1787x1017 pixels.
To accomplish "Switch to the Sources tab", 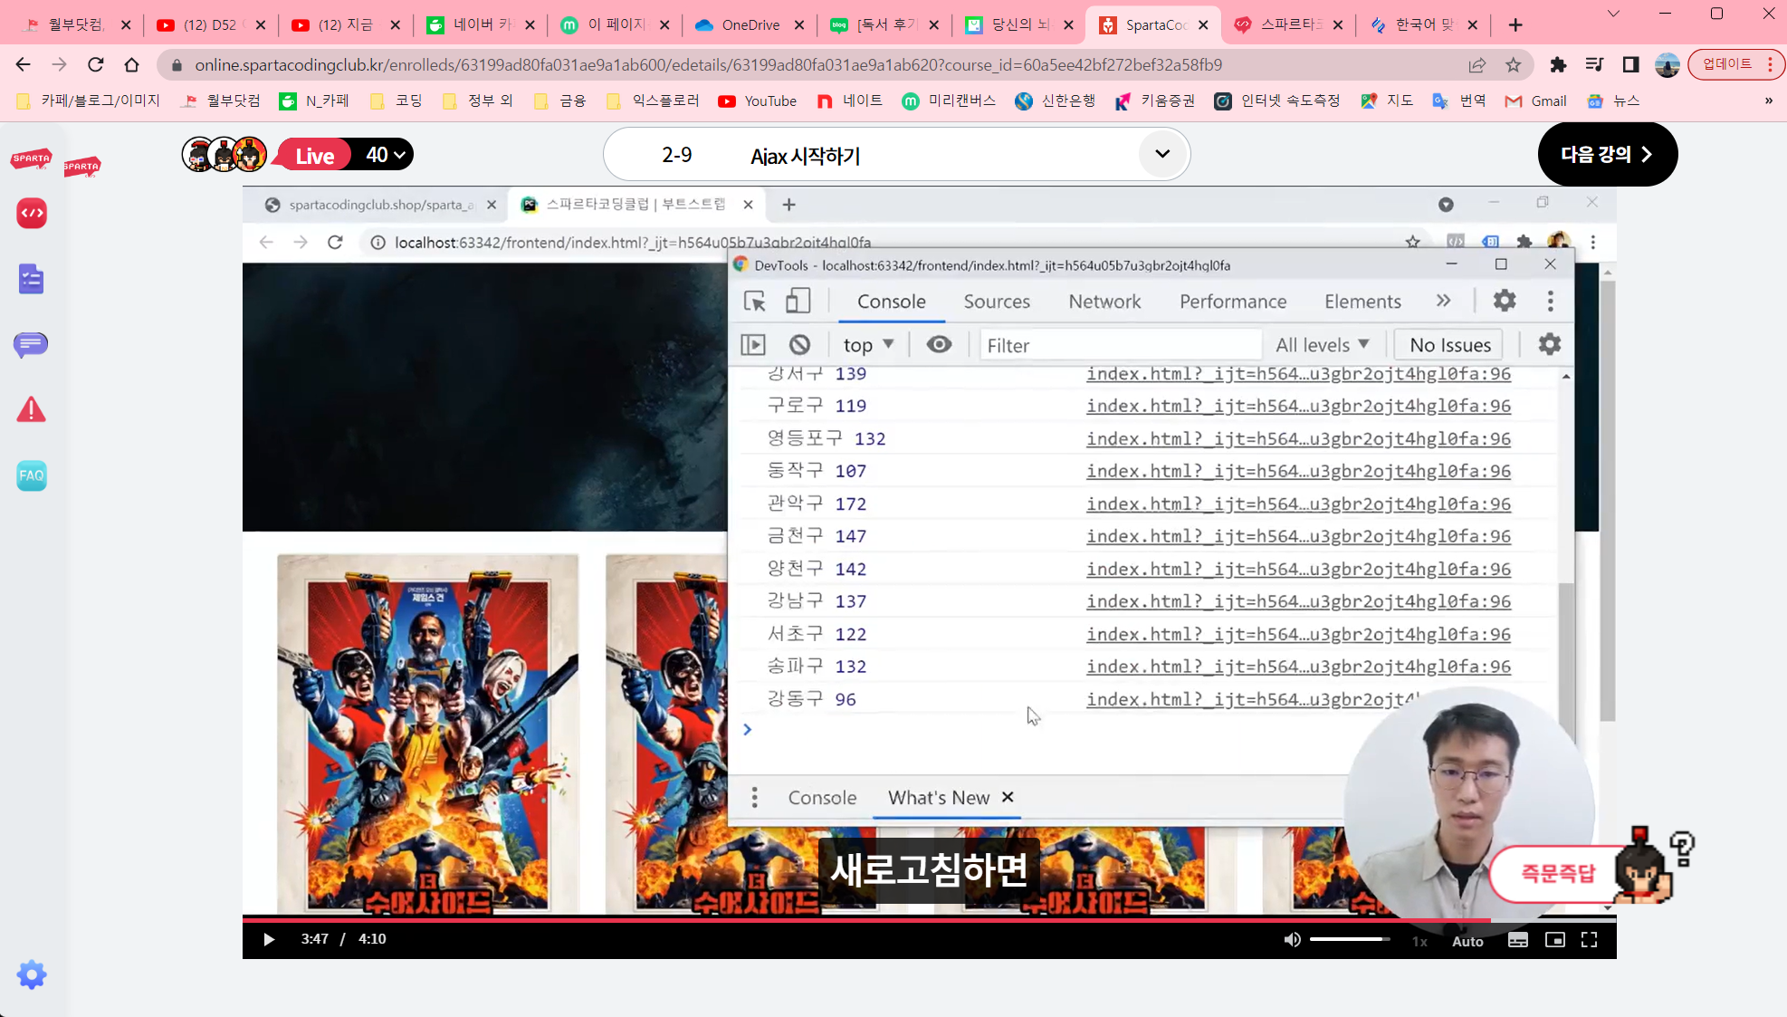I will pyautogui.click(x=997, y=302).
